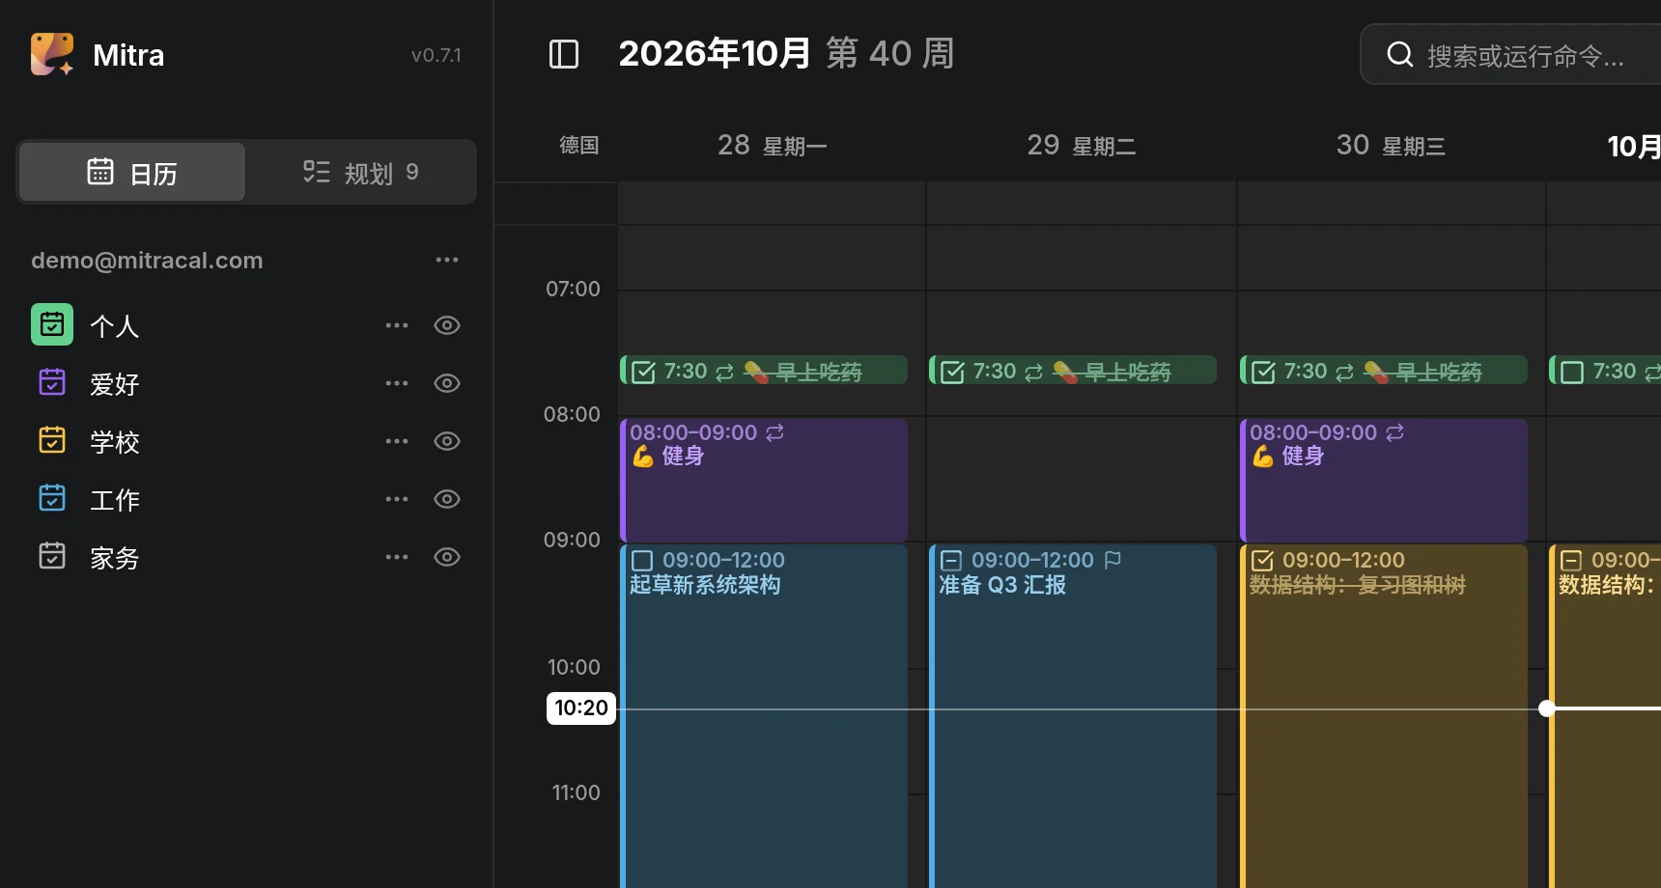Uncheck the 数据结构: 复习图和树 task

tap(1262, 561)
